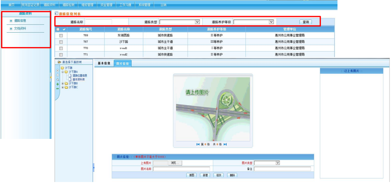Expand the 沙下路B tree folder
This screenshot has height=184, width=391.
click(63, 83)
